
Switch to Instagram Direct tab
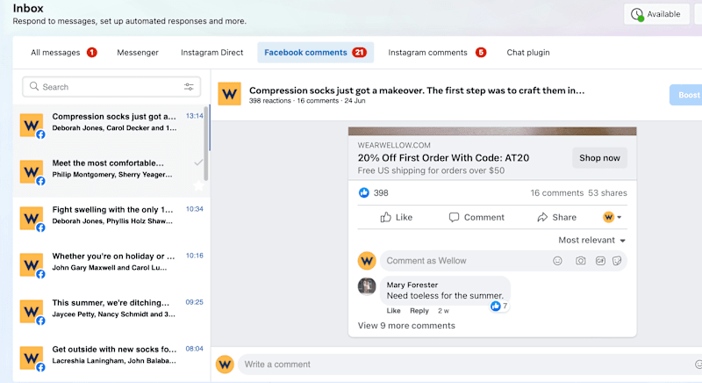tap(211, 53)
